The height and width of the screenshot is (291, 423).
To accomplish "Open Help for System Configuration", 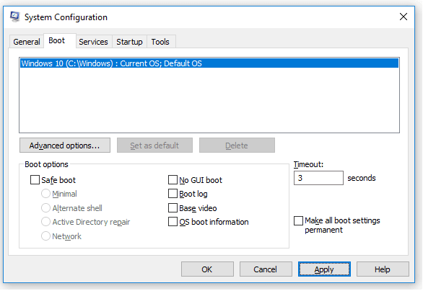I will (383, 269).
